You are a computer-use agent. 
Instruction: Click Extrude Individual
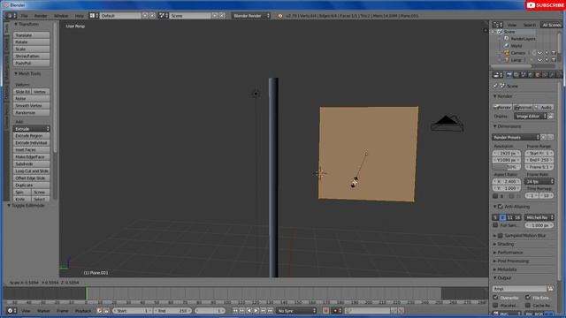32,143
